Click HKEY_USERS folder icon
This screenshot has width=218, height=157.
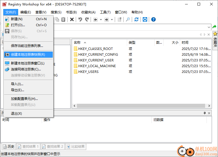[x=76, y=72]
